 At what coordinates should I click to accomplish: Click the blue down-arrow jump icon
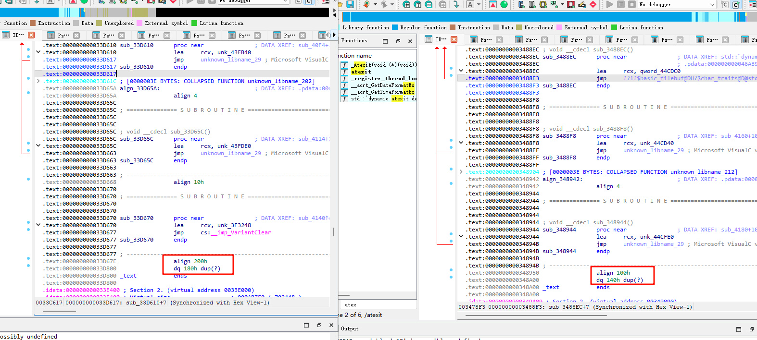tap(456, 4)
